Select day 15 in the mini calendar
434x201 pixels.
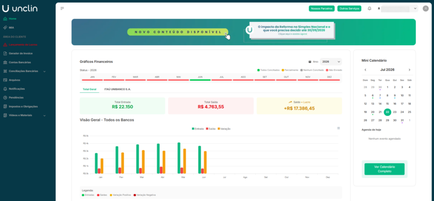click(387, 104)
